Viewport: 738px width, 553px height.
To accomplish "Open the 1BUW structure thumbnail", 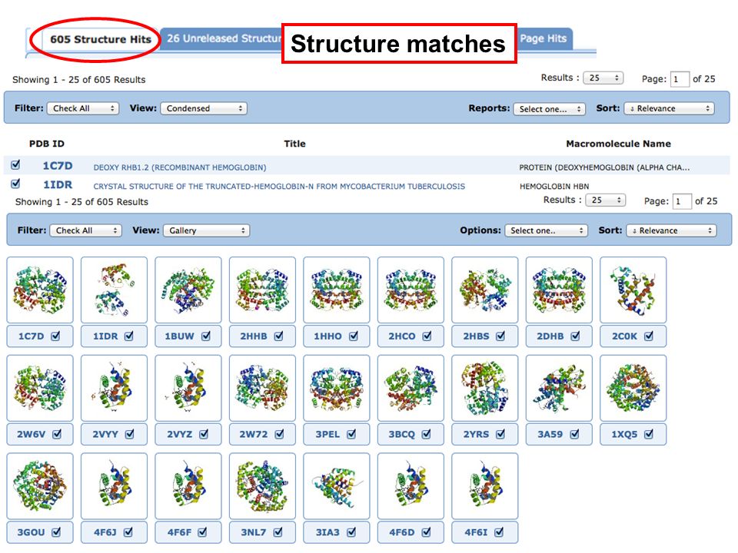I will click(x=188, y=290).
